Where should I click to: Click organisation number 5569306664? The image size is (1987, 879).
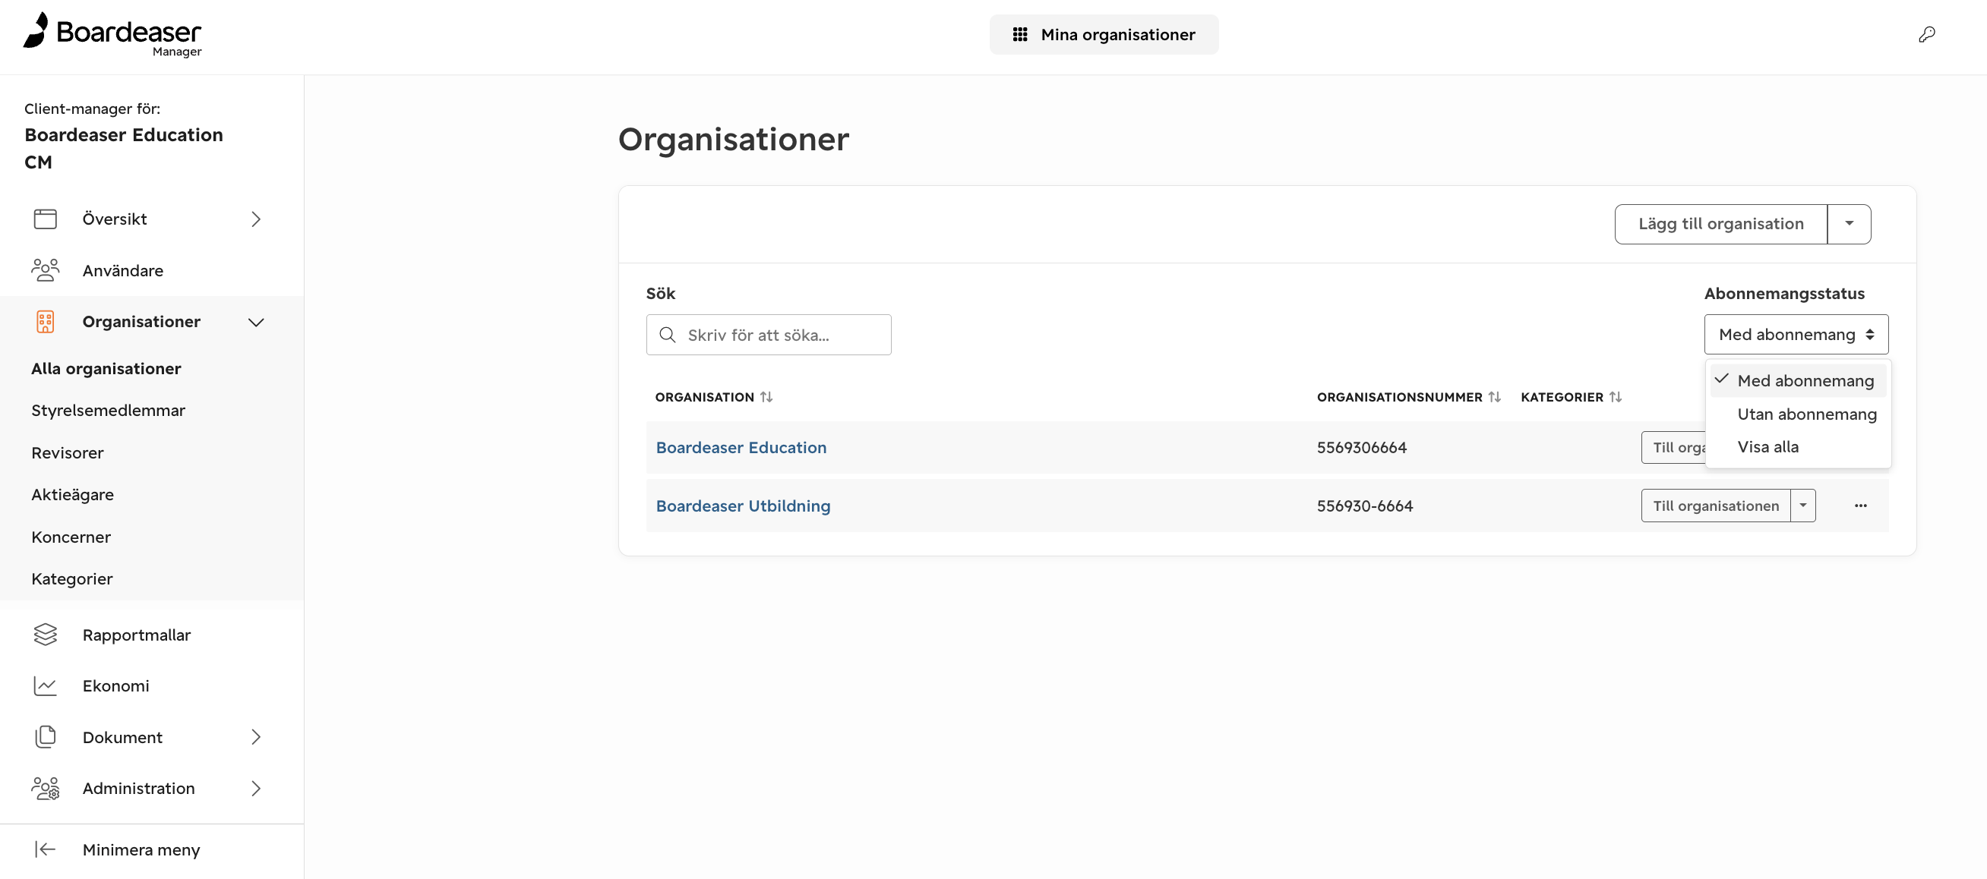[x=1361, y=447]
